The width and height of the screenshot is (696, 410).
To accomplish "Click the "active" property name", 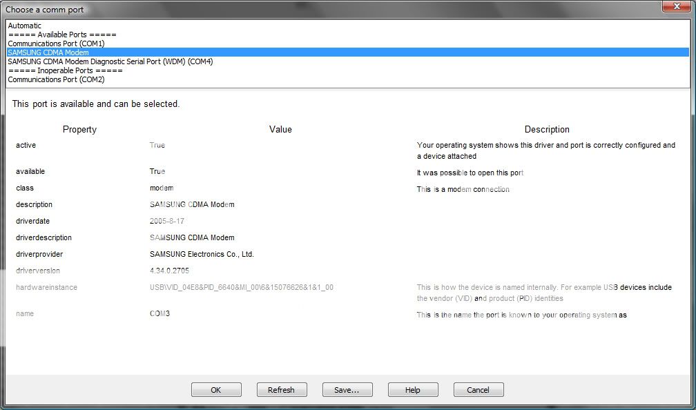I will click(x=26, y=145).
